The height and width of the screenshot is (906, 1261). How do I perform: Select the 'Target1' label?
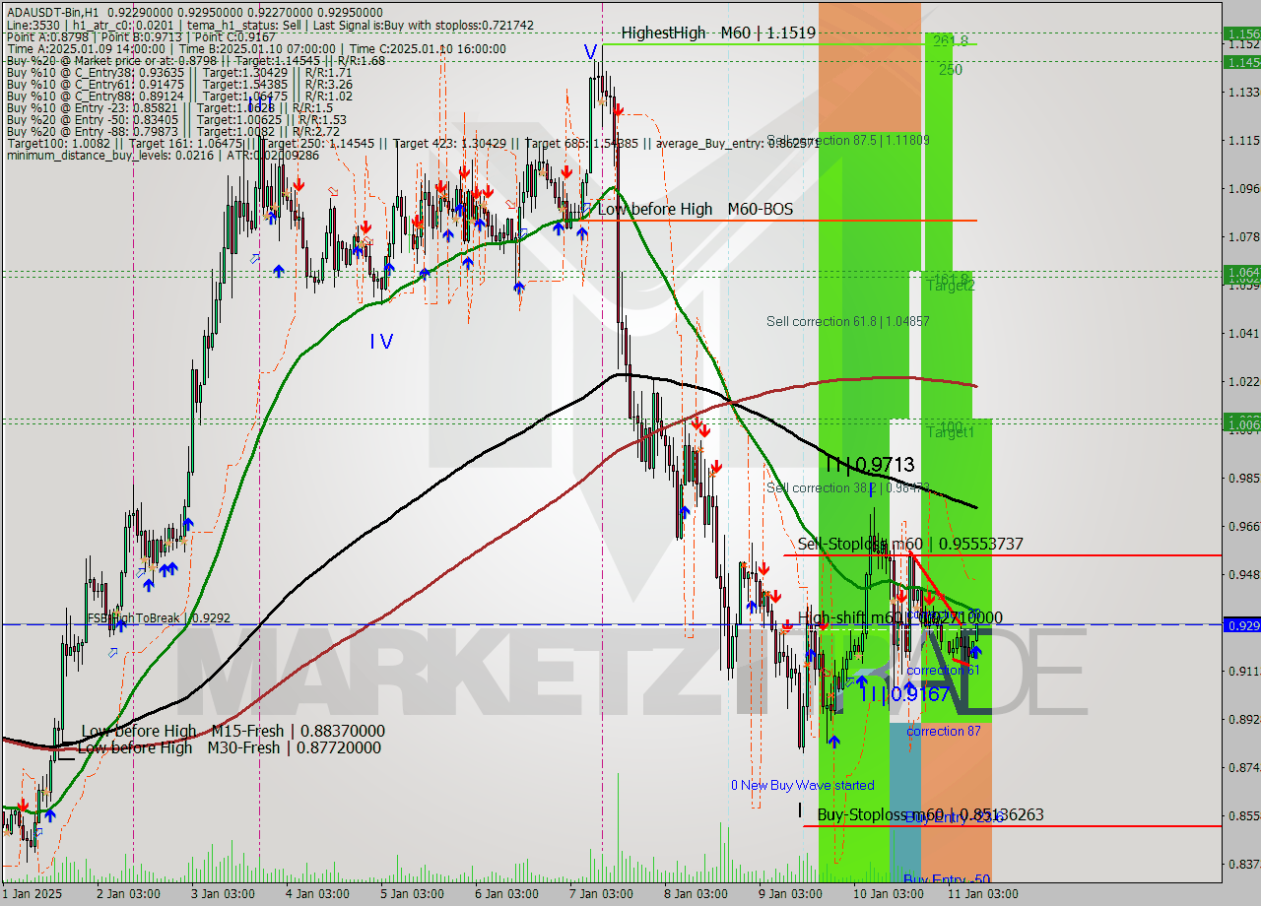951,431
